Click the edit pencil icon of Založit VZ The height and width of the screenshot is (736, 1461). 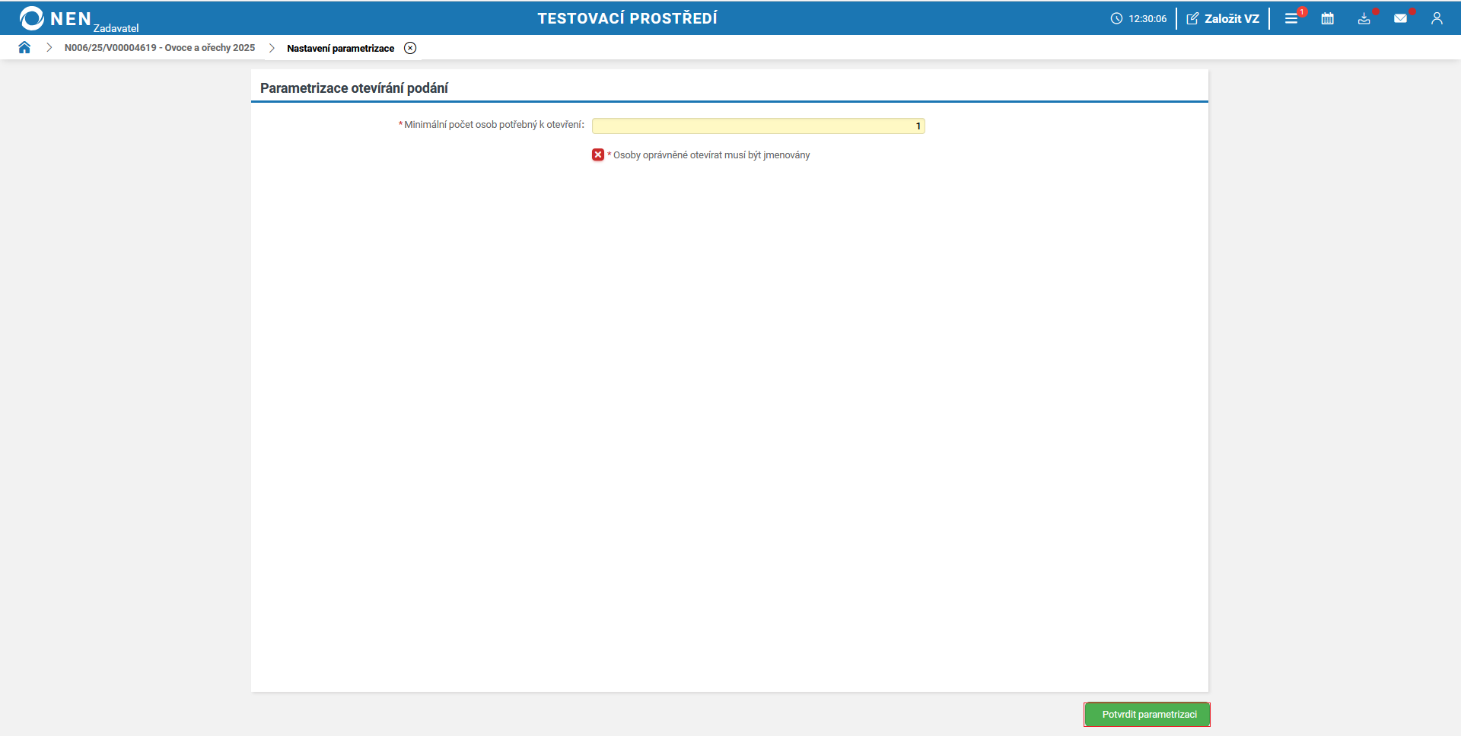coord(1192,18)
